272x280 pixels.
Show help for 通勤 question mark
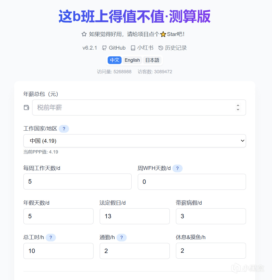(122, 238)
